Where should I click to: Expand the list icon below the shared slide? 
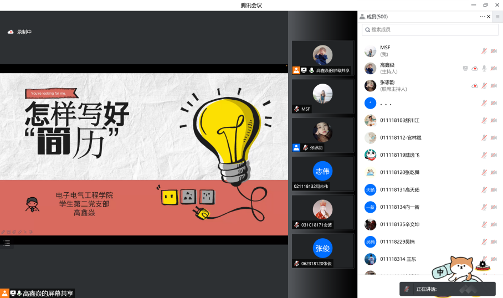pos(7,243)
